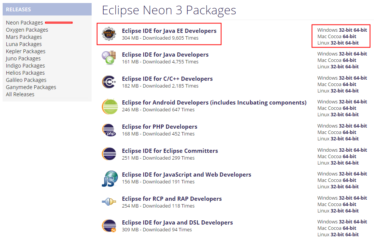
Task: Click the green Android Developers icon
Action: [x=110, y=106]
